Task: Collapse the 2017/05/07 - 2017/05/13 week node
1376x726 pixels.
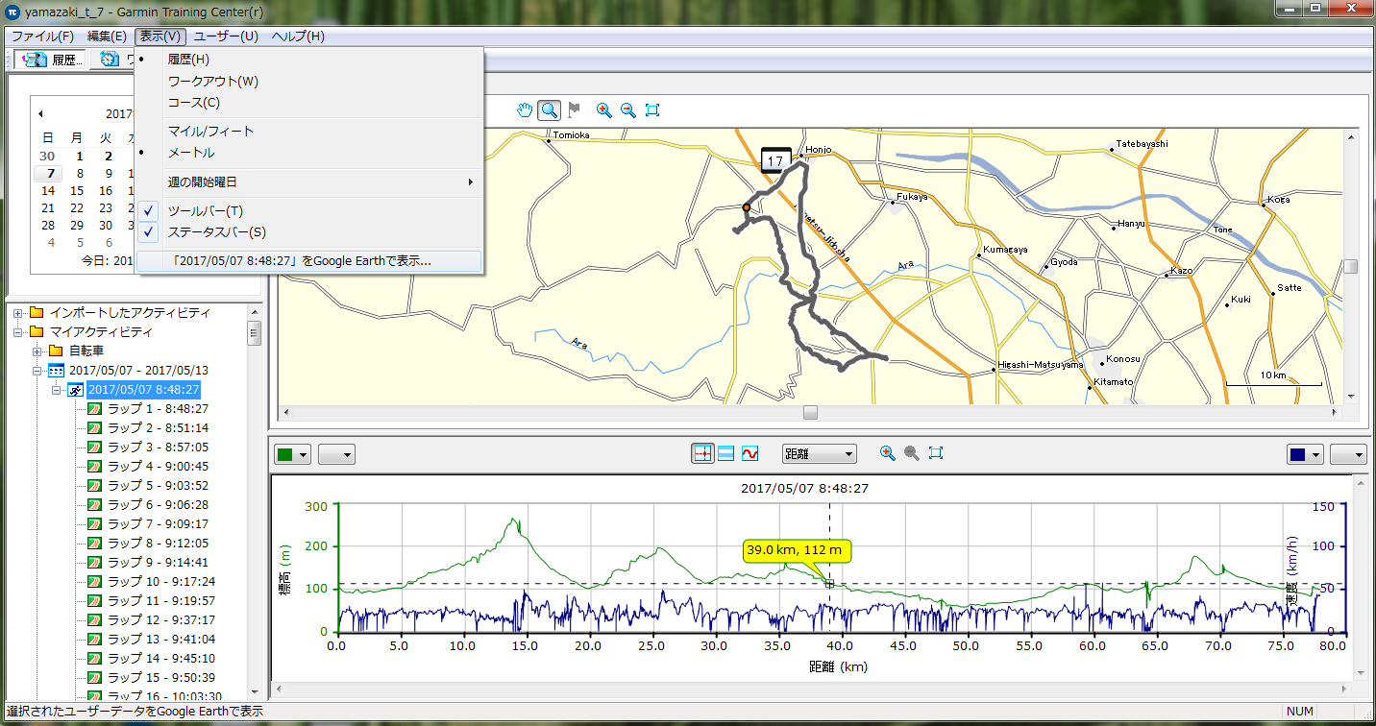Action: 37,371
